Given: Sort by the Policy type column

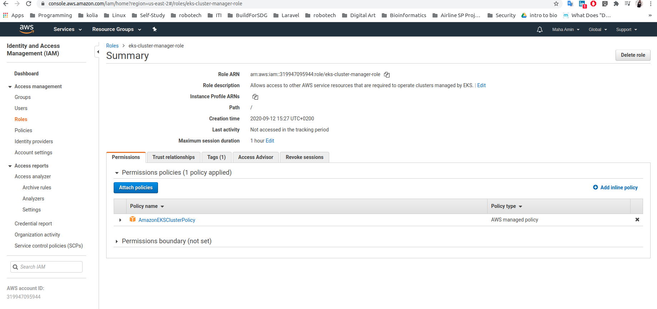Looking at the screenshot, I should click(507, 206).
